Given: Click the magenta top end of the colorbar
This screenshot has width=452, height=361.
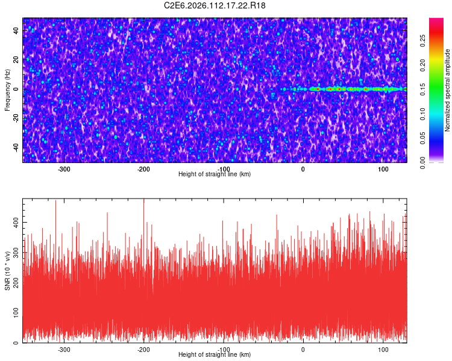Looking at the screenshot, I should pos(436,20).
